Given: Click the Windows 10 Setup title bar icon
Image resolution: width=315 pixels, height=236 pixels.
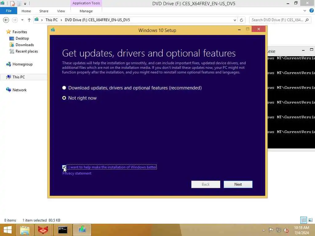Looking at the screenshot, I should [x=53, y=30].
